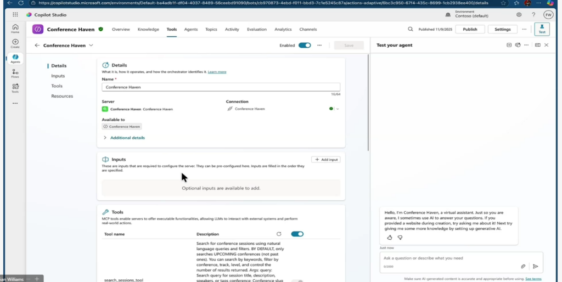Viewport: 562px width, 282px height.
Task: Expand Additional details
Action: point(124,138)
